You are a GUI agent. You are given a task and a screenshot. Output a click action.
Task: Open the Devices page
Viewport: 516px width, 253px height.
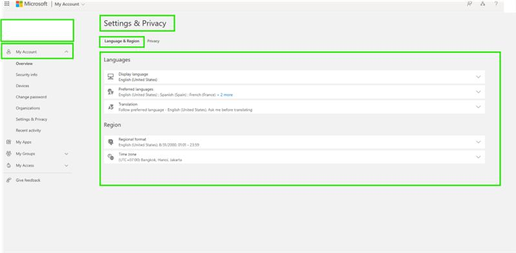point(23,86)
